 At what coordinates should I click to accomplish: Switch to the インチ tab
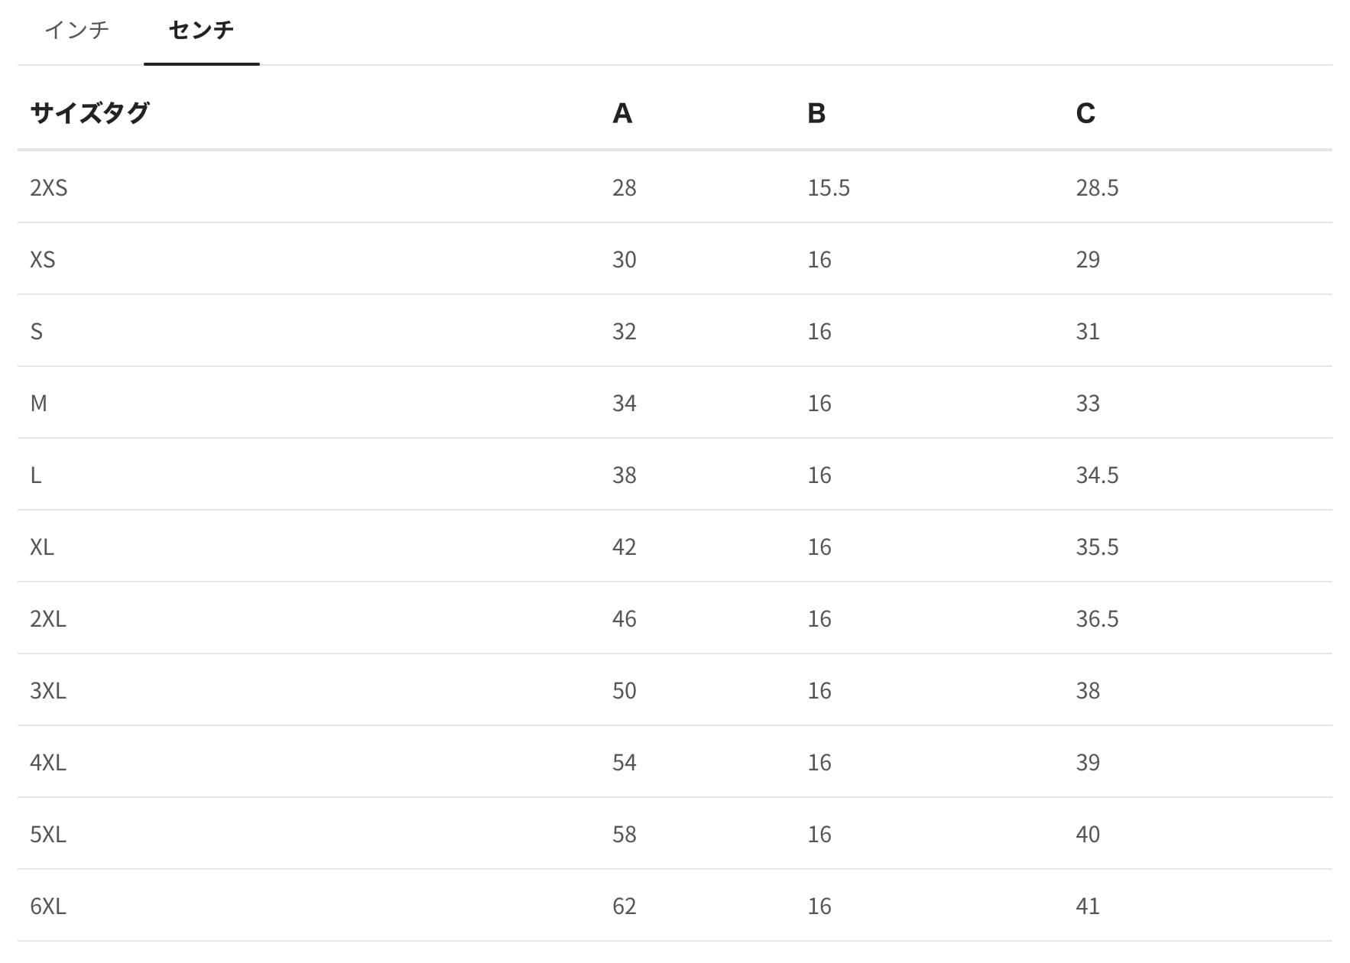point(76,31)
